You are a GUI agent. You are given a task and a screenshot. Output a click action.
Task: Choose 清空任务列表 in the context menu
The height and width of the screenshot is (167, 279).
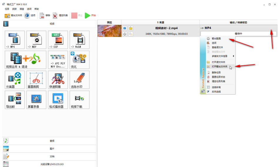(x=220, y=81)
